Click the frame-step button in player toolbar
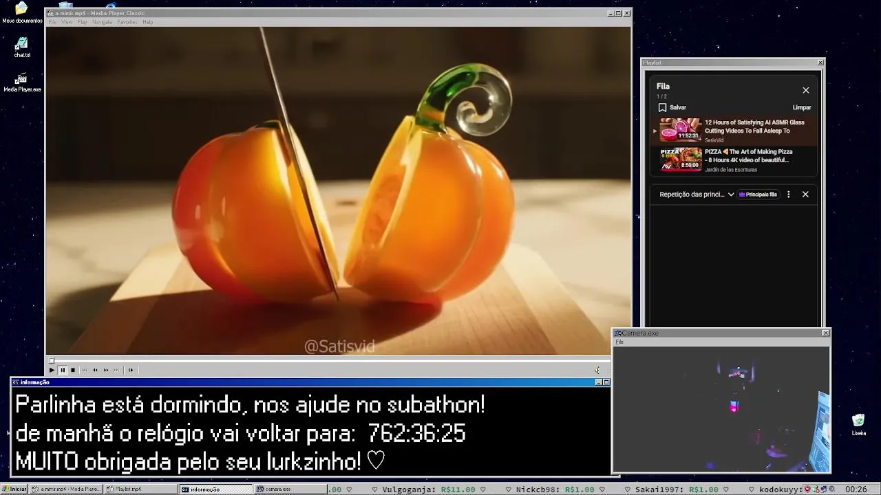The image size is (881, 495). 131,370
